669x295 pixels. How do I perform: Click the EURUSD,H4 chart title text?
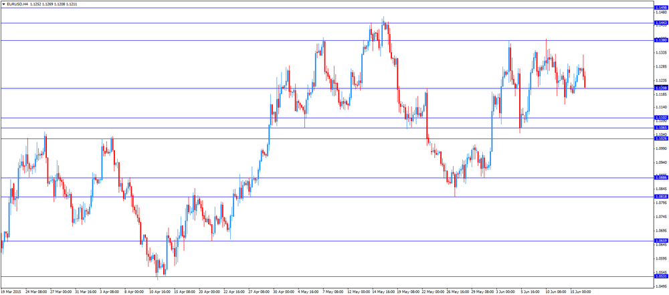pos(17,4)
